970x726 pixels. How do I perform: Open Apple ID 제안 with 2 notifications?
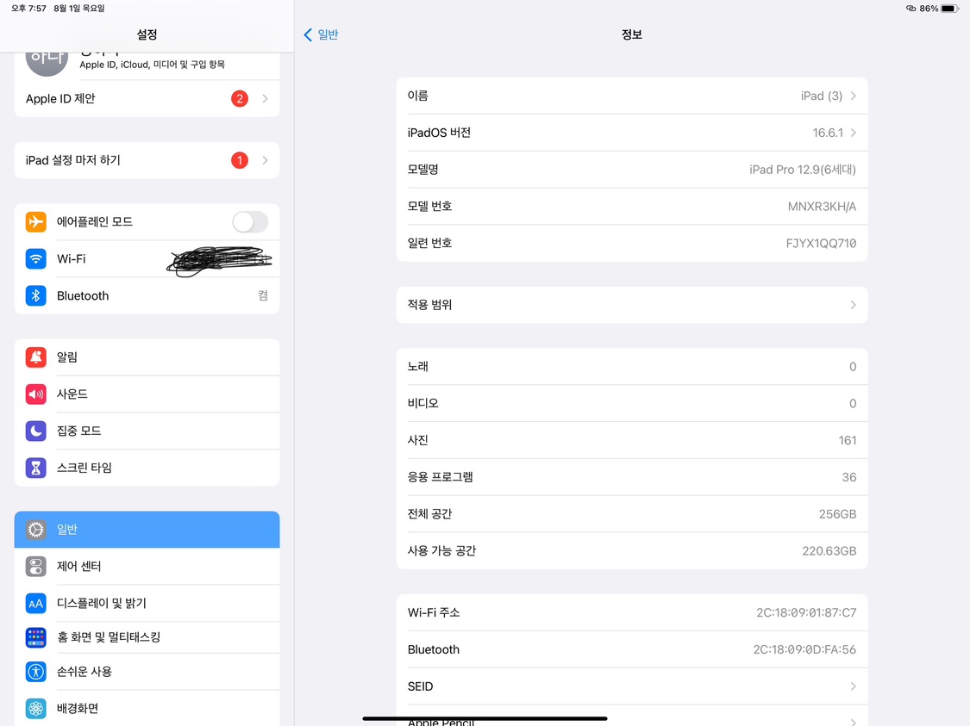[x=147, y=99]
